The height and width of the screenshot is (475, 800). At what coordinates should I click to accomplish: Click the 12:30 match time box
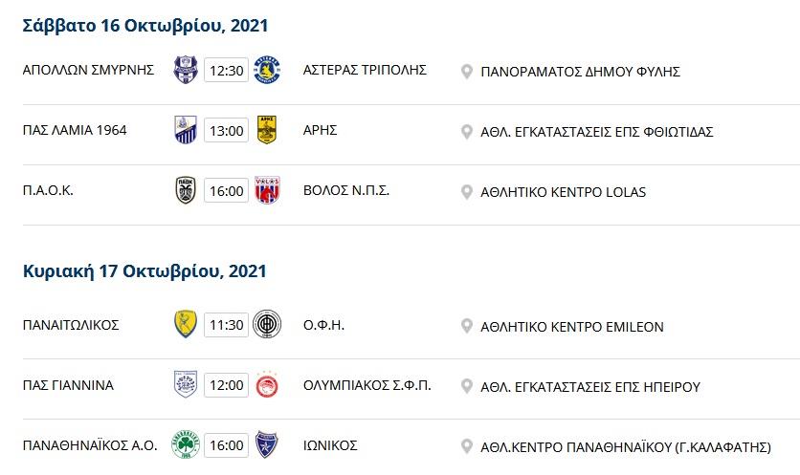pyautogui.click(x=227, y=70)
